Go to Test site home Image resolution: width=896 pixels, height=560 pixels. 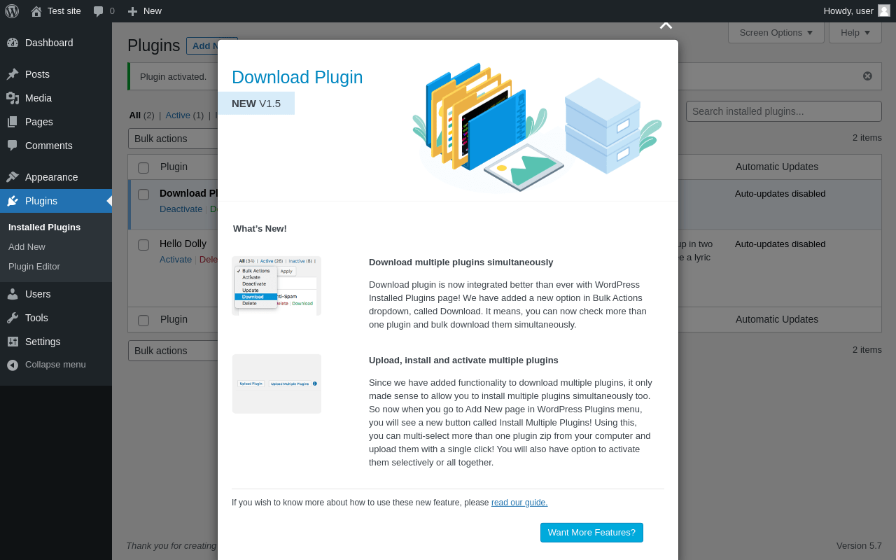(x=56, y=11)
